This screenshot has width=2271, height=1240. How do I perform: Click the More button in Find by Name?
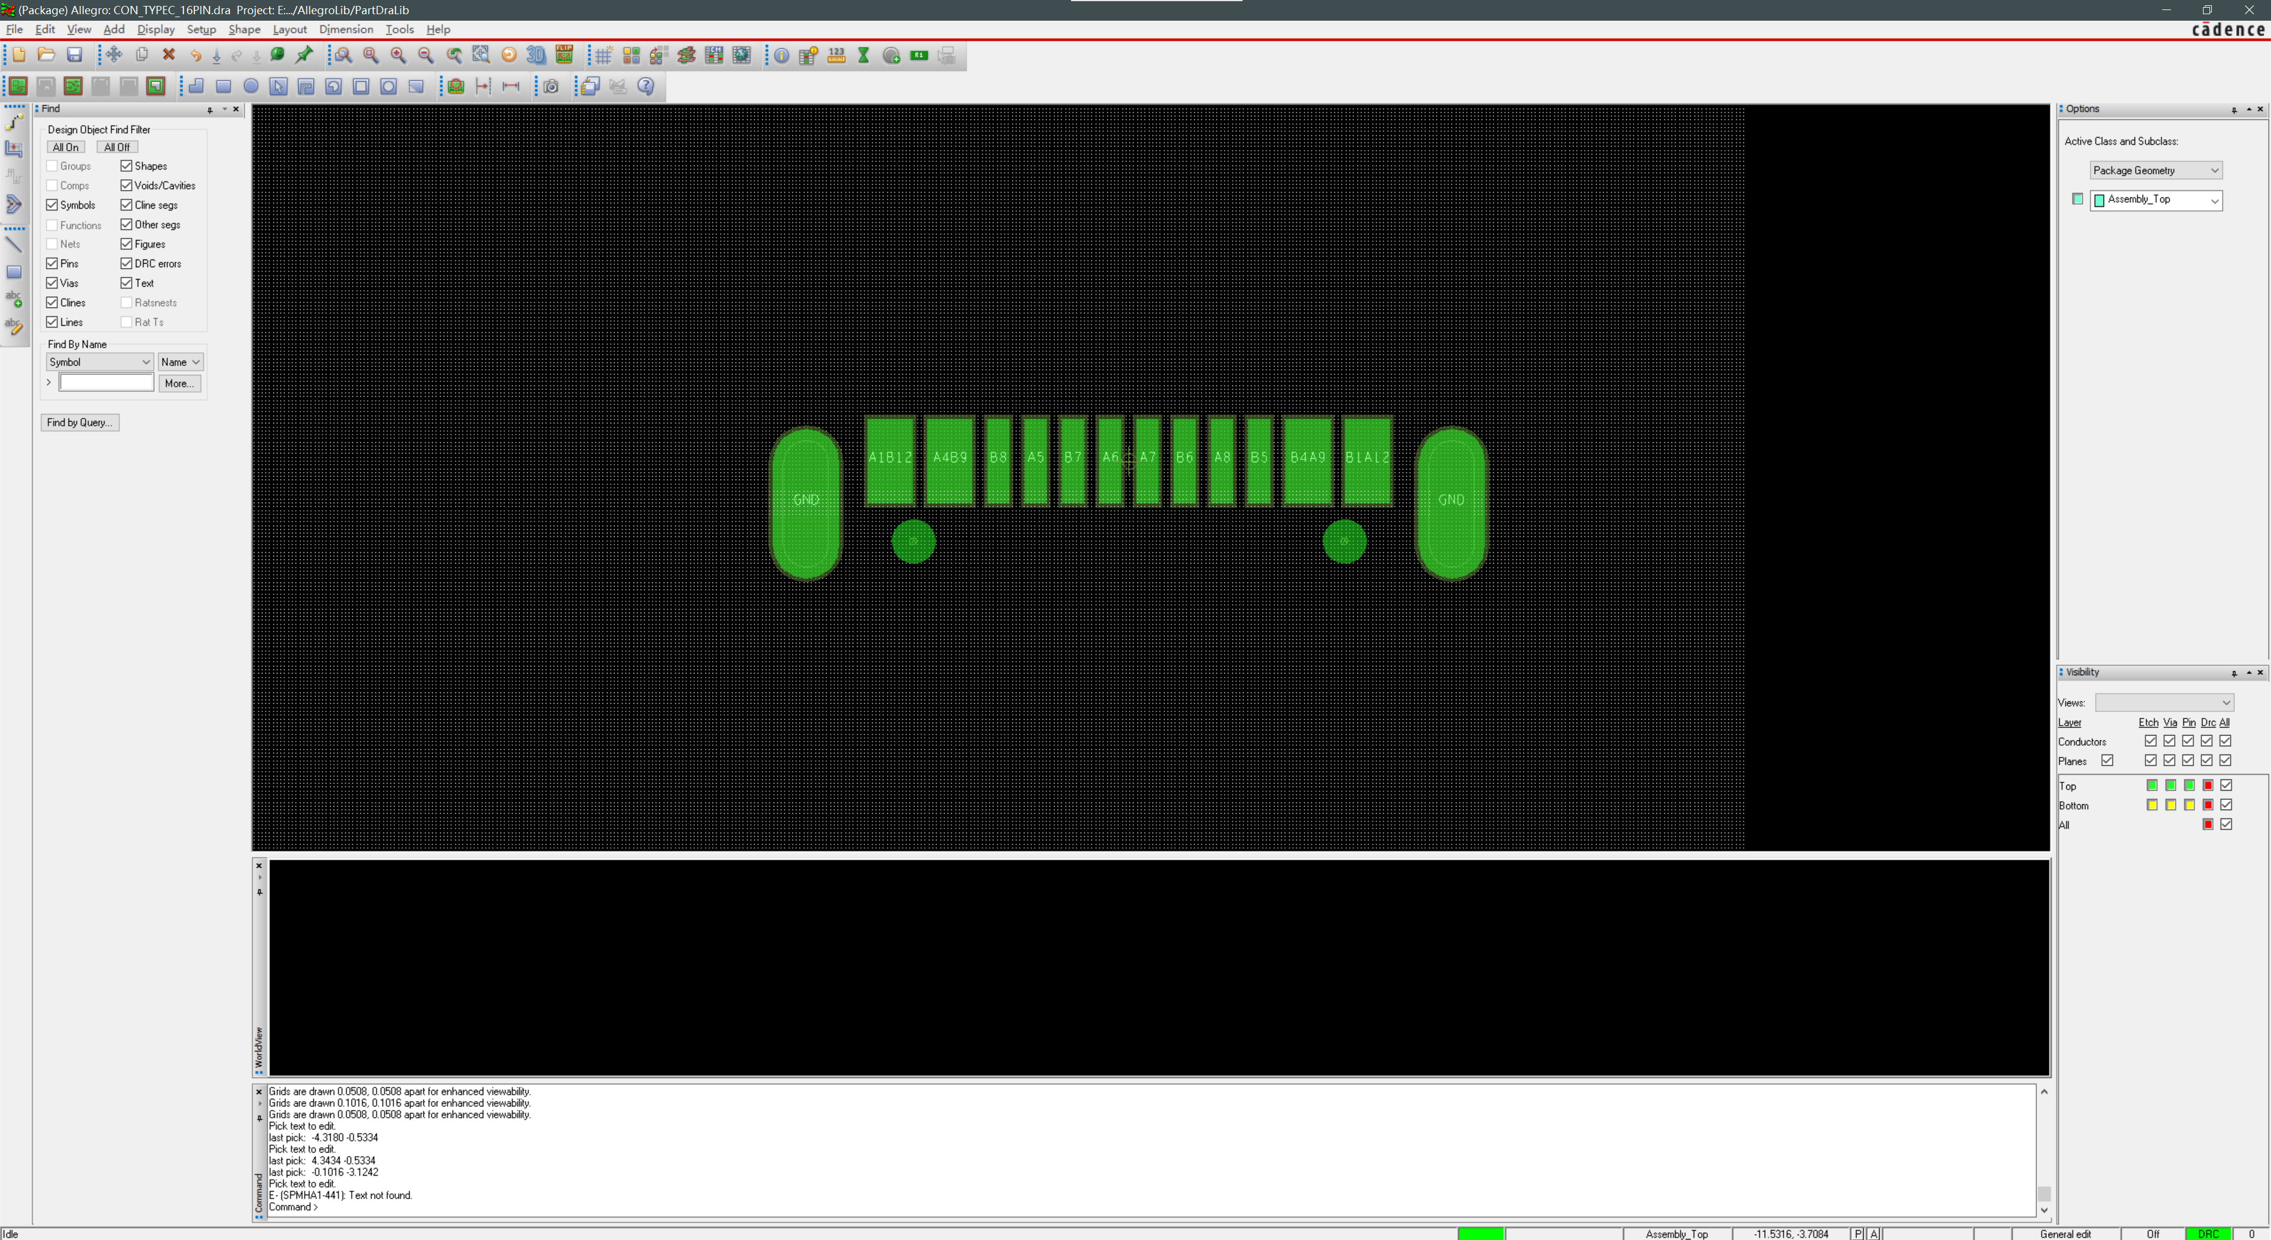[x=180, y=382]
